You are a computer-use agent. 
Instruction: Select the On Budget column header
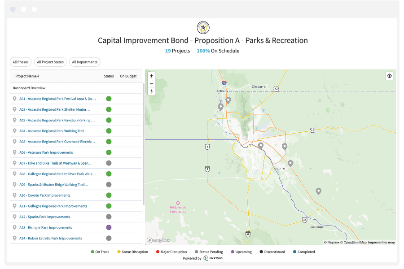pos(129,76)
